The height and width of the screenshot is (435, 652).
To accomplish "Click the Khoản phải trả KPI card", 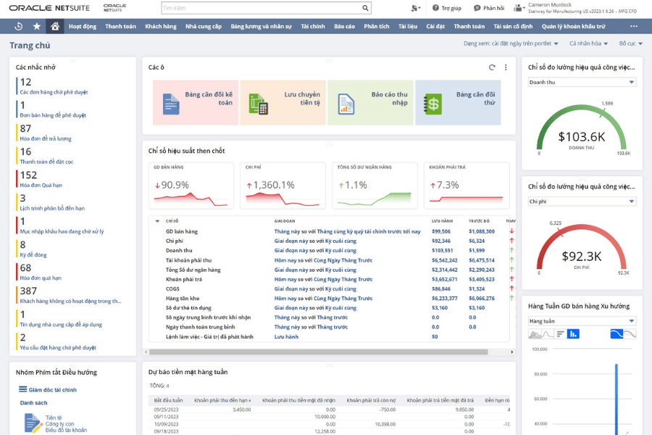I will point(467,186).
